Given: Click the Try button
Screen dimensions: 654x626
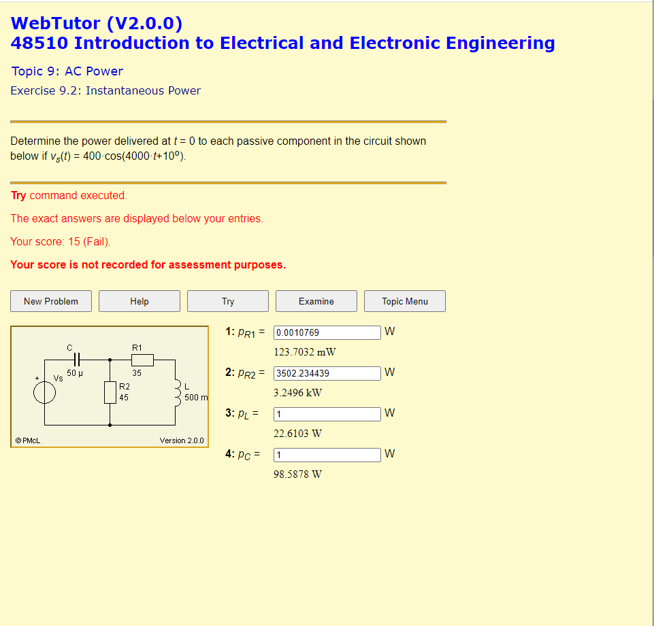Looking at the screenshot, I should click(228, 301).
